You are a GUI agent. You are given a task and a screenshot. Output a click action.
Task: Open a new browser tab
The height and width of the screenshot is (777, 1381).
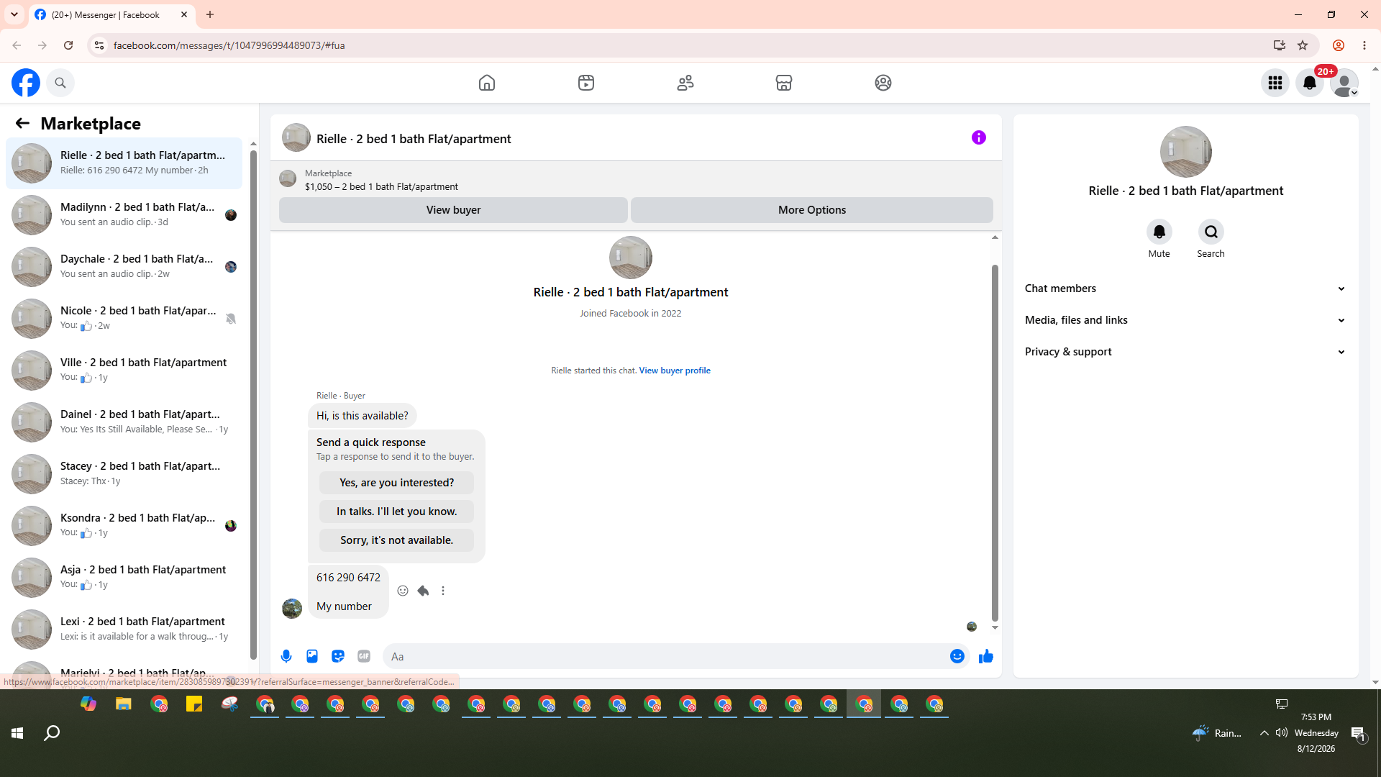(210, 14)
